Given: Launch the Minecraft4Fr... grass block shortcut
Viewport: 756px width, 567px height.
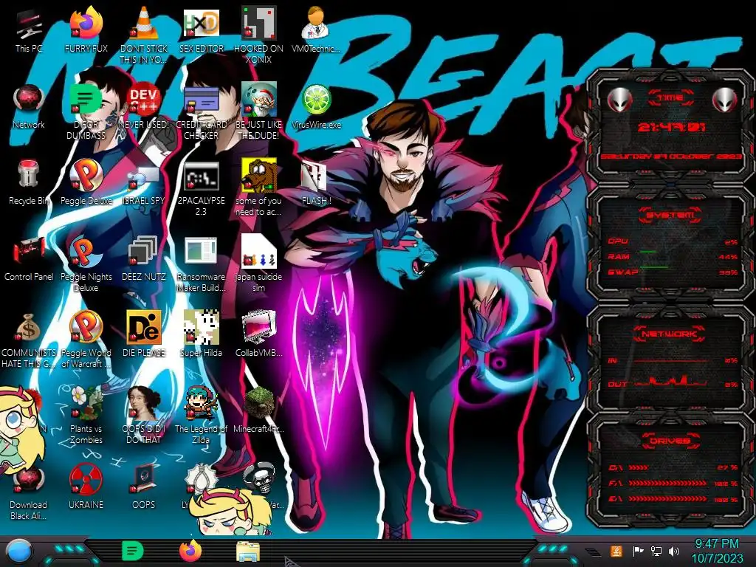Looking at the screenshot, I should pos(259,410).
